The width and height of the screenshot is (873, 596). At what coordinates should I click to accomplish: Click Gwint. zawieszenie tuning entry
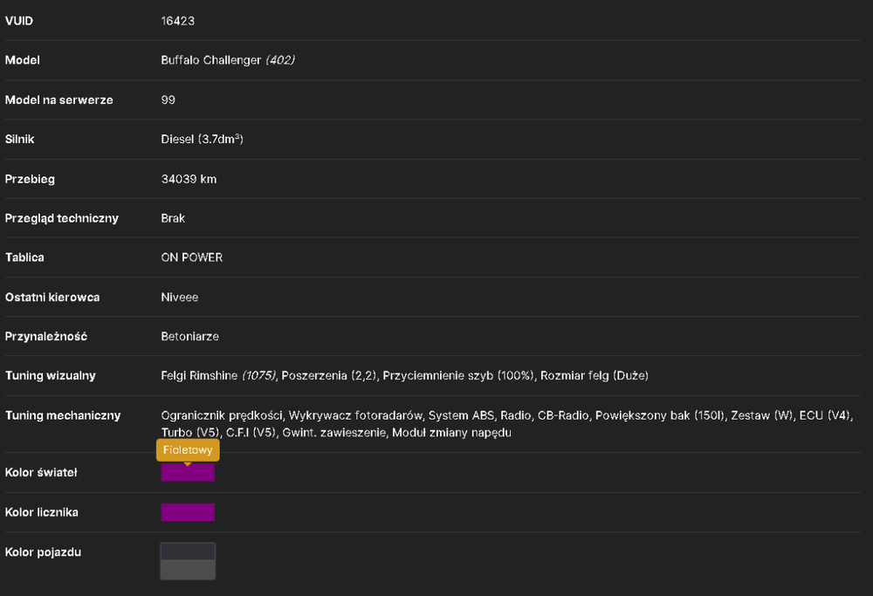click(334, 433)
